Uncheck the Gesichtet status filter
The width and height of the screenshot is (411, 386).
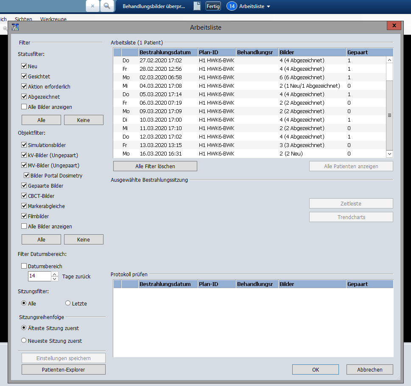click(25, 77)
